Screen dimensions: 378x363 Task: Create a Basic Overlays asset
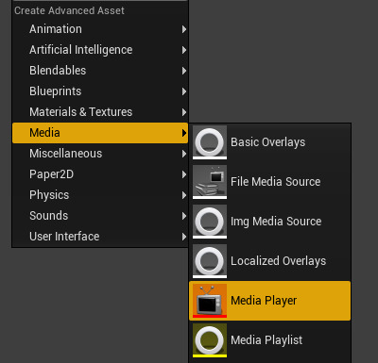tap(270, 142)
